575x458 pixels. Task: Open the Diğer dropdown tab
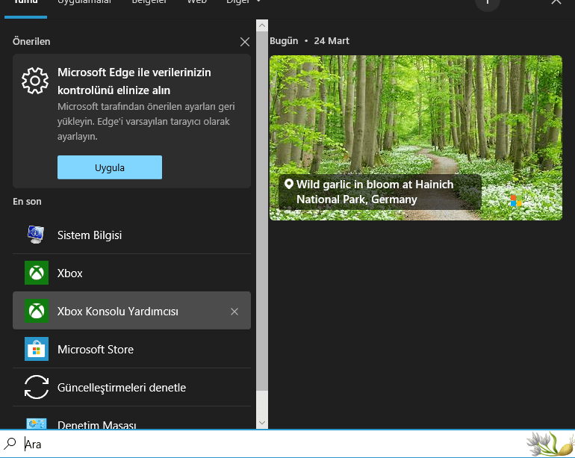click(243, 1)
